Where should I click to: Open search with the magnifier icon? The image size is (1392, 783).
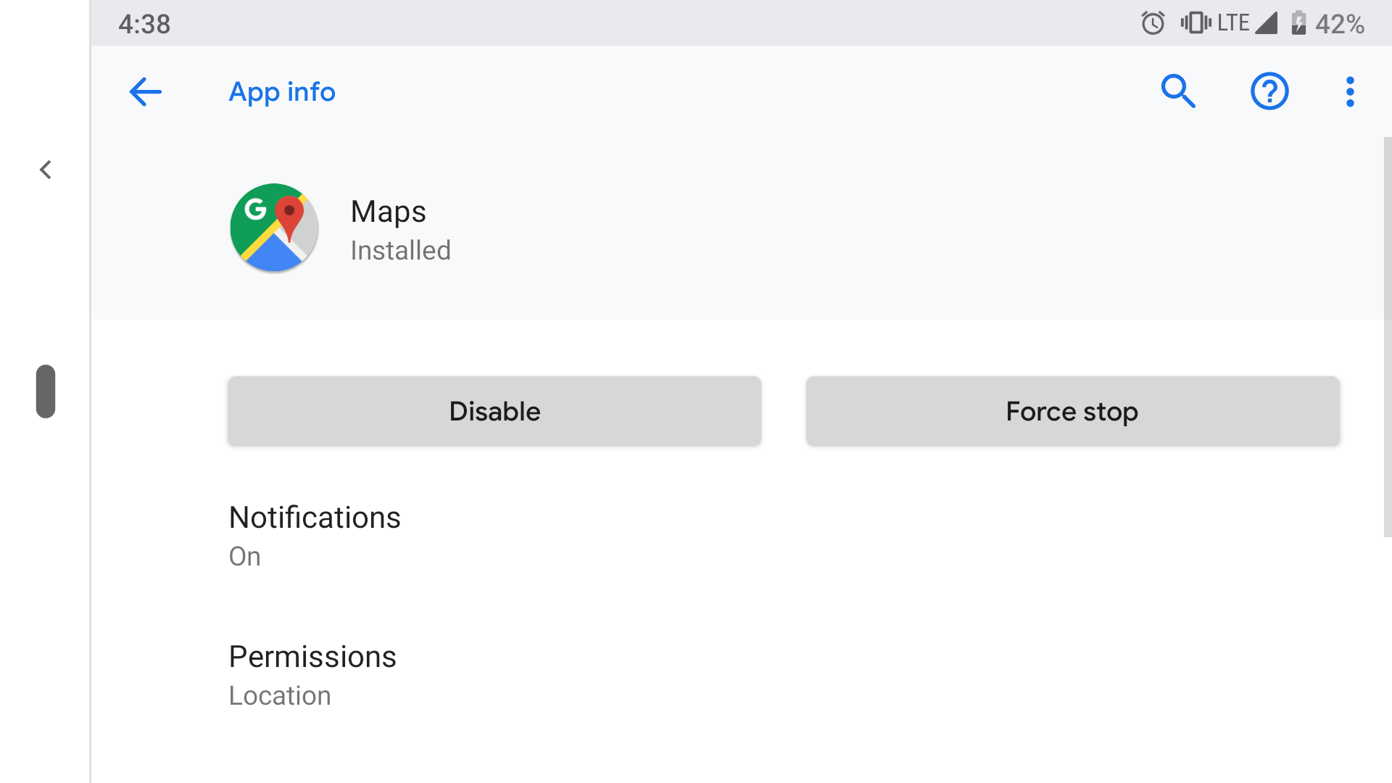[x=1178, y=92]
